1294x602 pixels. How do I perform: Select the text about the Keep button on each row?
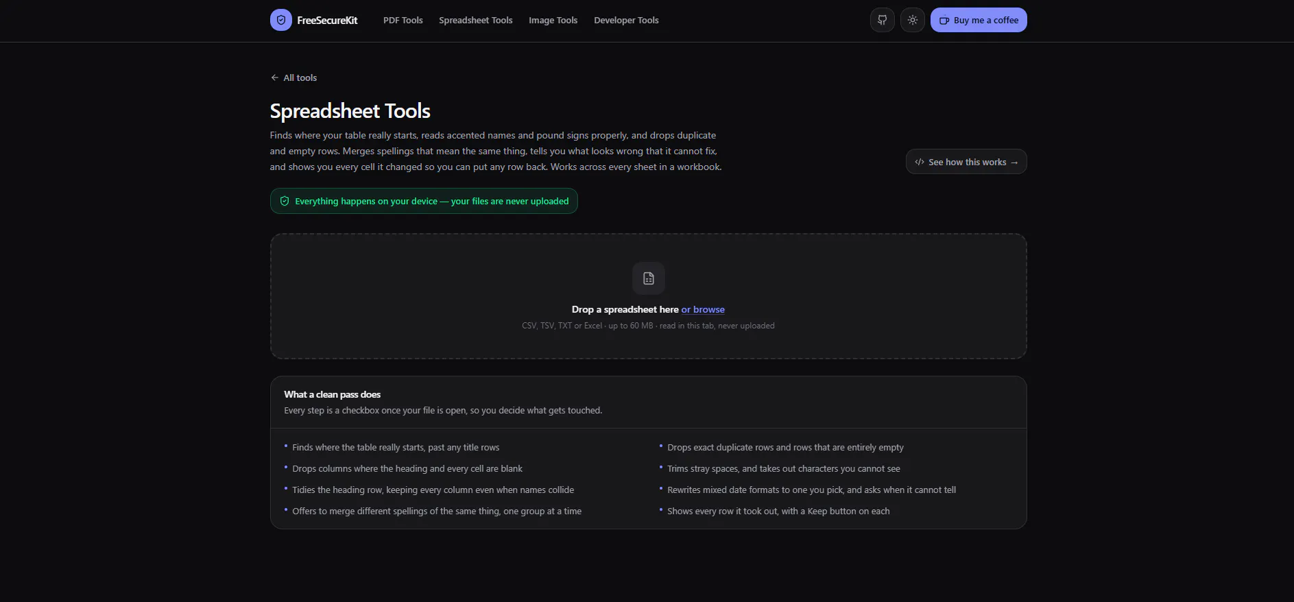pos(778,511)
